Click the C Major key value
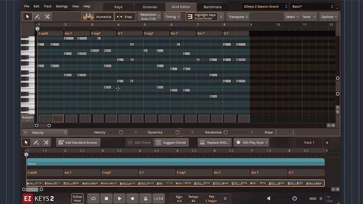The height and width of the screenshot is (204, 363). (x=211, y=201)
